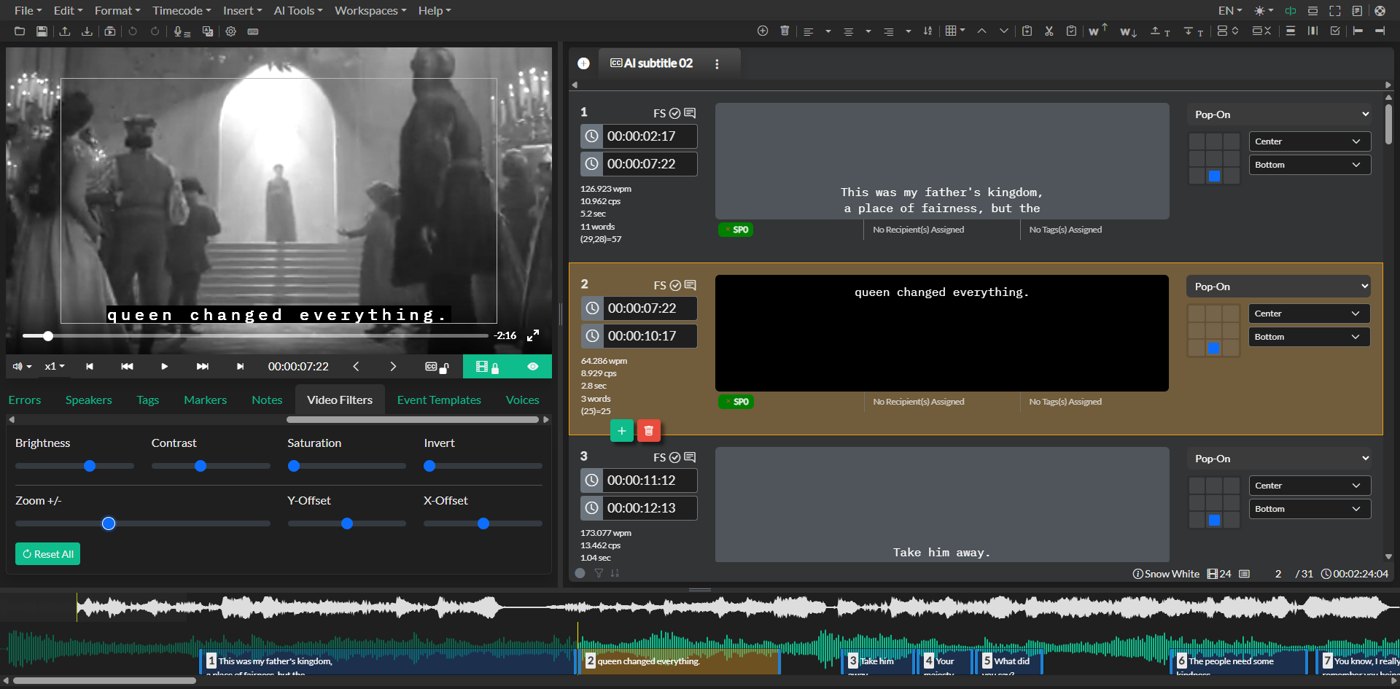The width and height of the screenshot is (1400, 689).
Task: Select bottom-center position cell for event 3
Action: [1214, 520]
